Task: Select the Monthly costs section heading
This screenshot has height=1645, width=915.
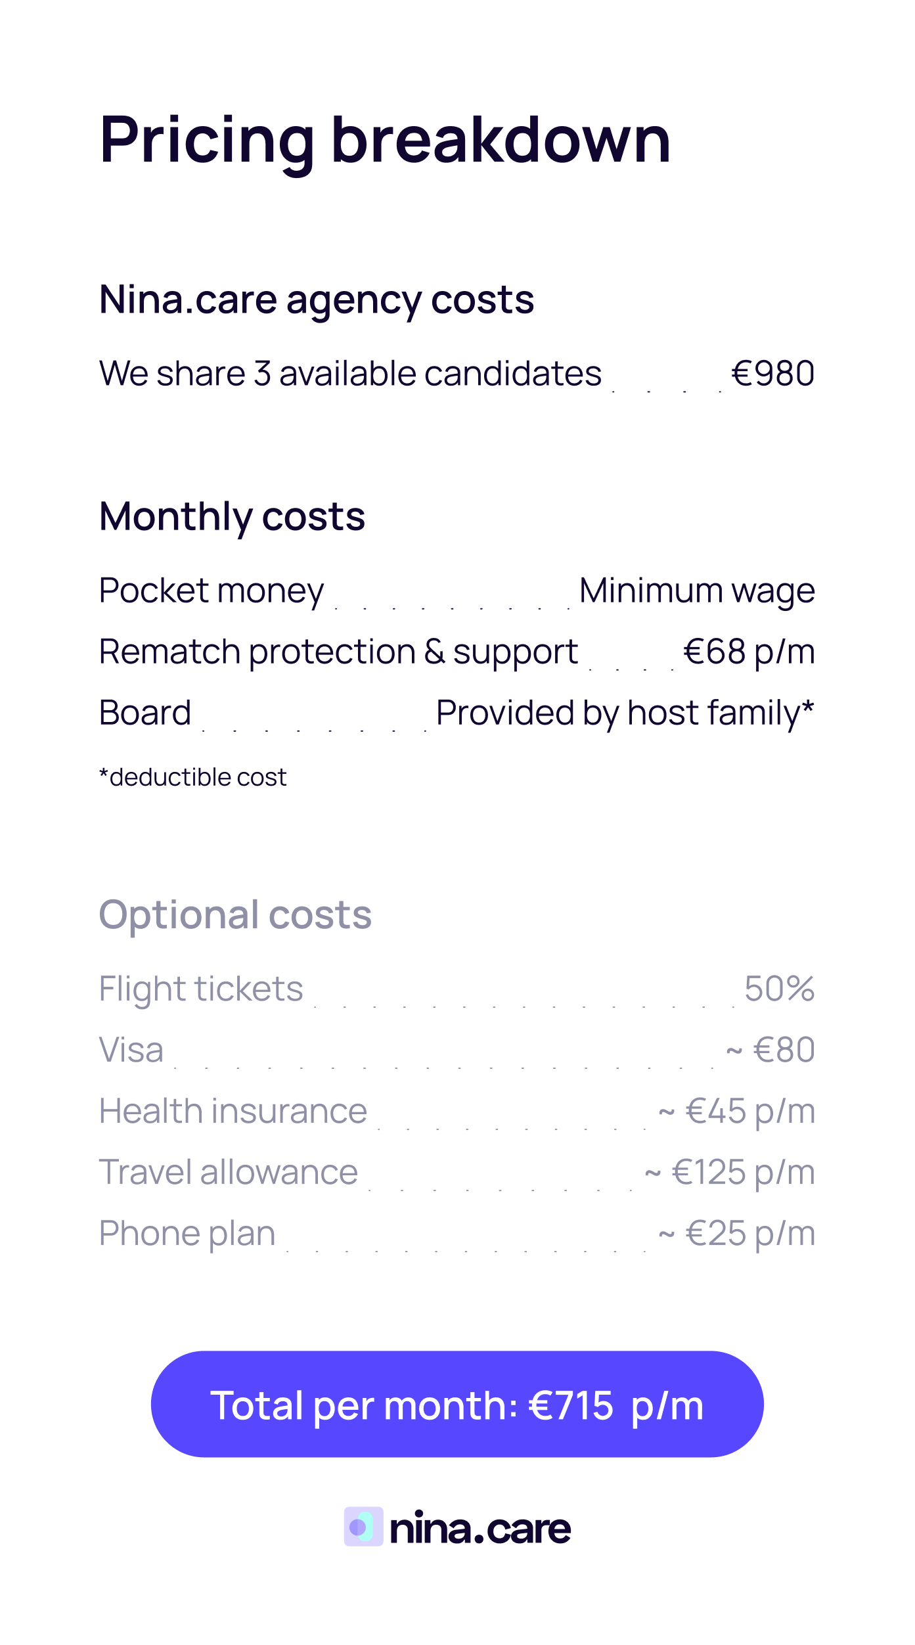Action: [x=232, y=516]
